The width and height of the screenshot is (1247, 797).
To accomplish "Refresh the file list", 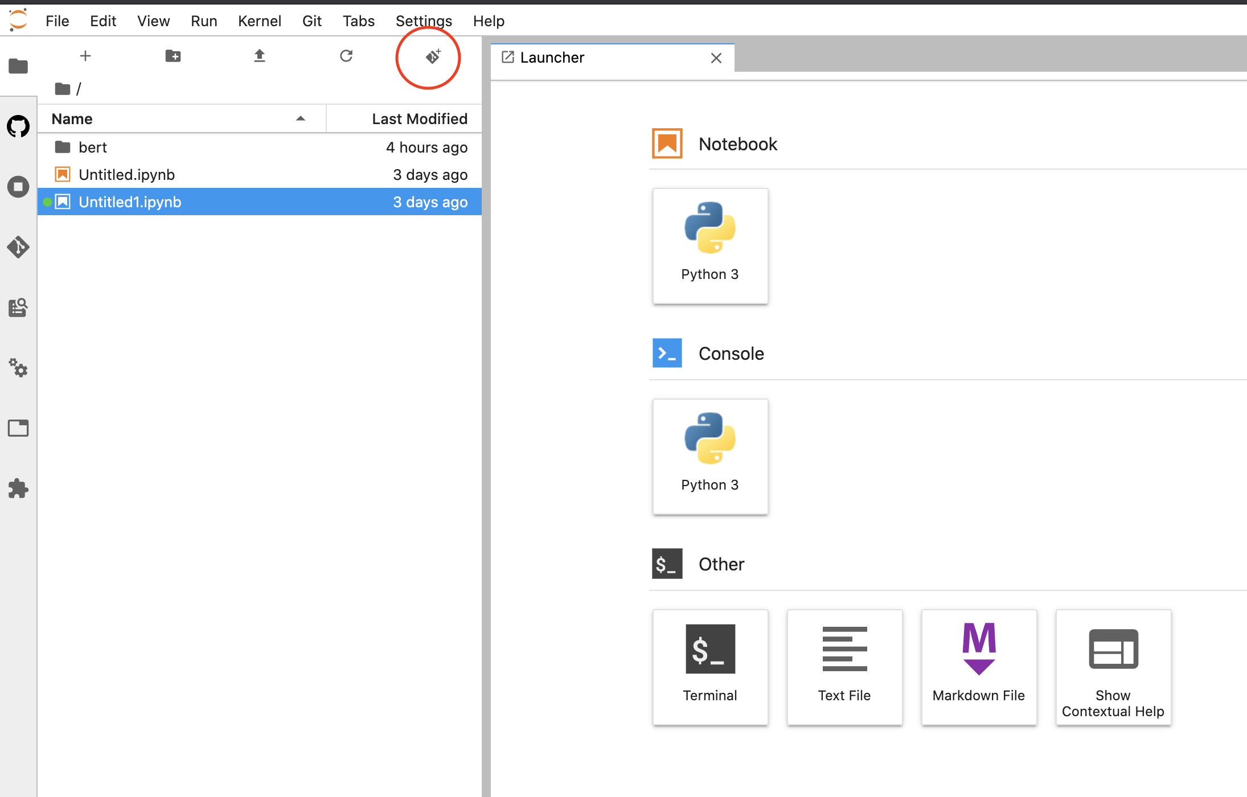I will point(346,56).
